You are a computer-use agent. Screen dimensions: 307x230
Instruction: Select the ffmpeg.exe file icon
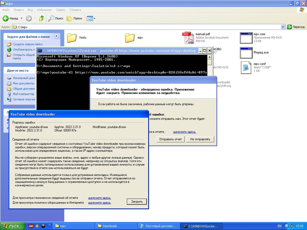246,53
